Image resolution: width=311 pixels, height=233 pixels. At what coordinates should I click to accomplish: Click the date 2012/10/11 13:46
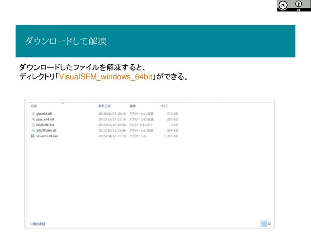click(x=112, y=130)
